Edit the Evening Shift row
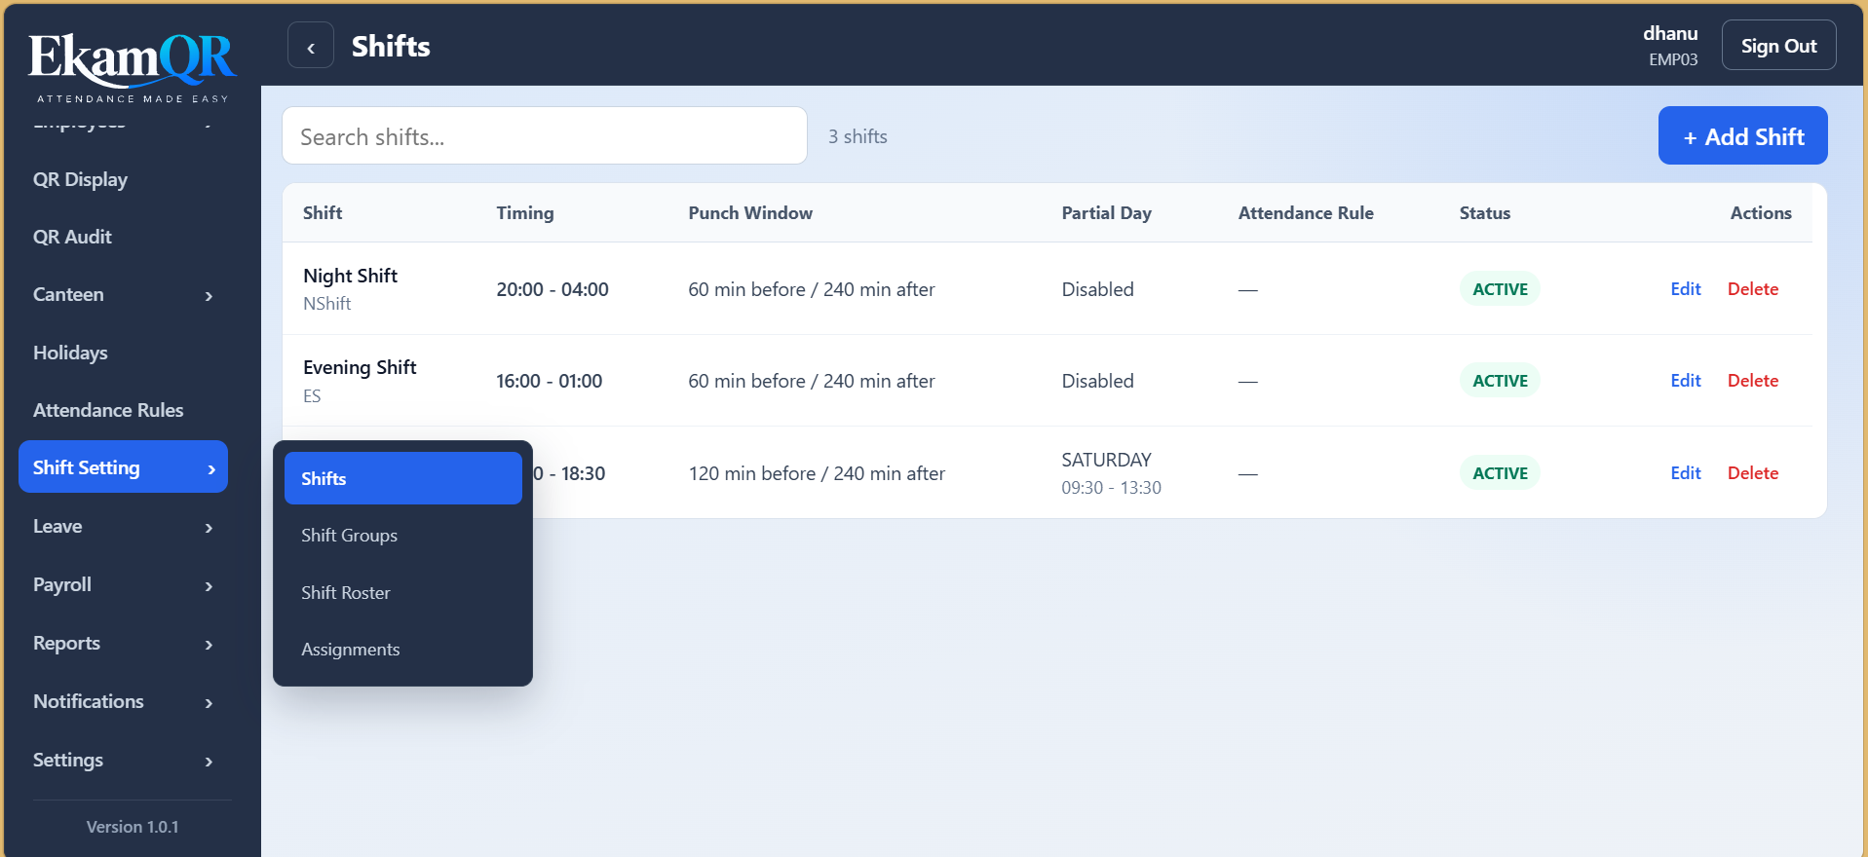This screenshot has width=1868, height=857. tap(1685, 381)
